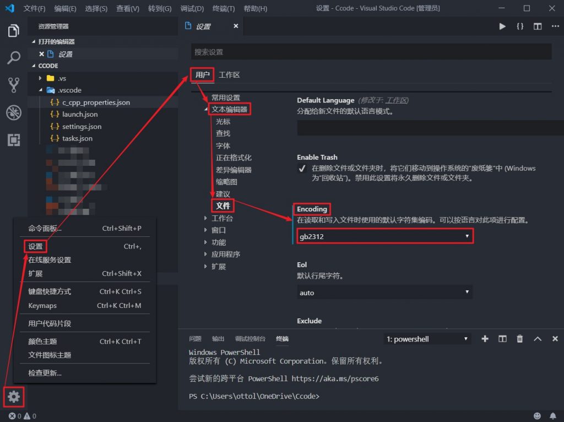Open the Encoding gb2312 dropdown
Image resolution: width=564 pixels, height=422 pixels.
pos(384,236)
